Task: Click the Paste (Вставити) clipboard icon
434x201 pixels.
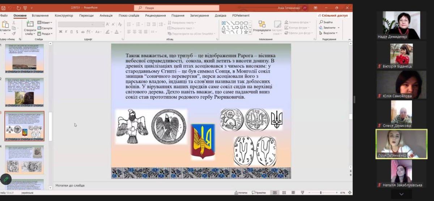Action: (5, 25)
